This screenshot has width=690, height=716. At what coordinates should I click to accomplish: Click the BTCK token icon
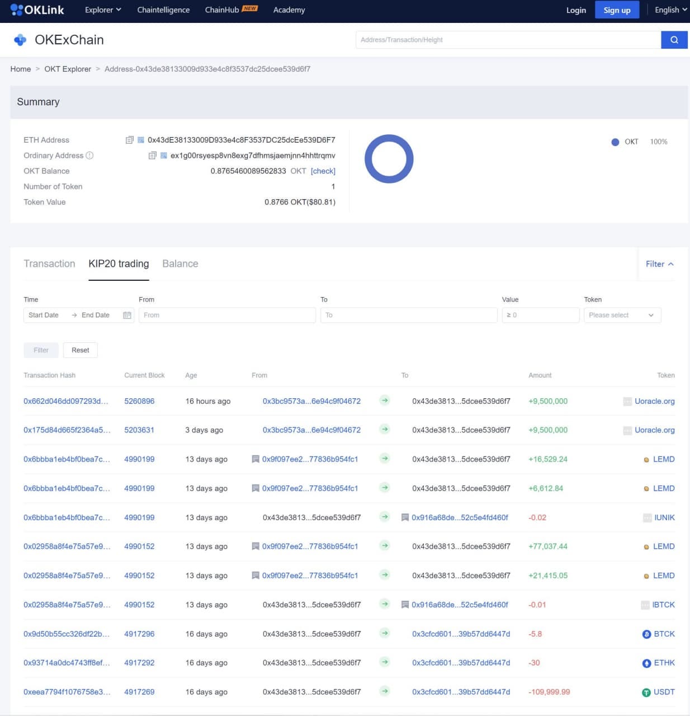click(646, 634)
